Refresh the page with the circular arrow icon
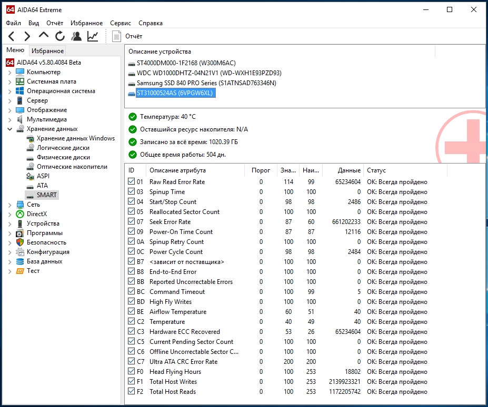Image resolution: width=488 pixels, height=407 pixels. [x=60, y=36]
